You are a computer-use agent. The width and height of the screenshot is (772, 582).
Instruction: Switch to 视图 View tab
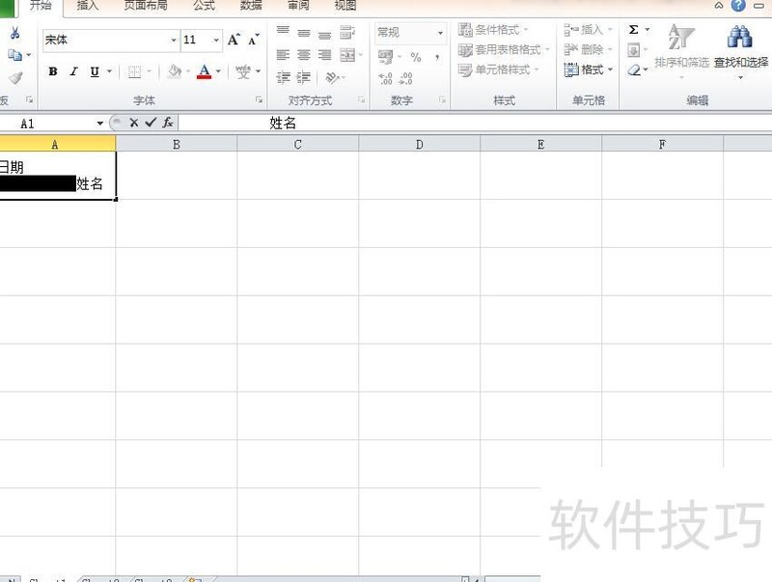click(x=345, y=6)
